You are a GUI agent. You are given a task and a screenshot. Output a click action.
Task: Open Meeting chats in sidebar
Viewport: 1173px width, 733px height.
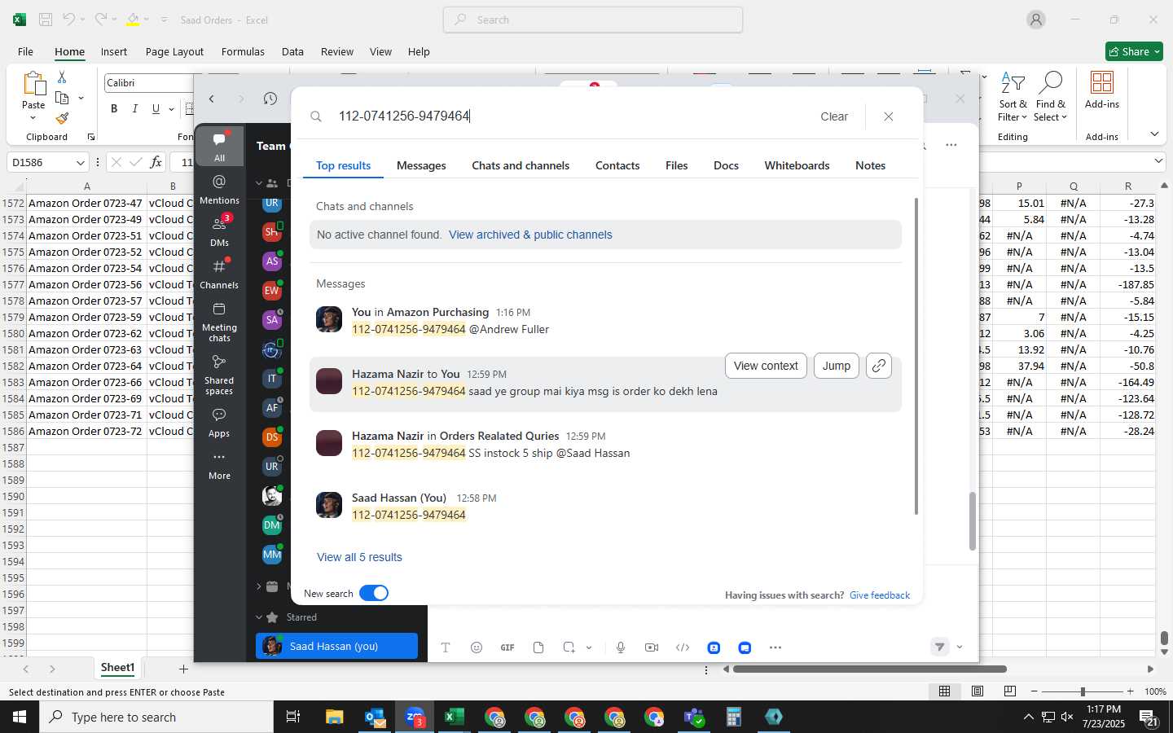219,322
